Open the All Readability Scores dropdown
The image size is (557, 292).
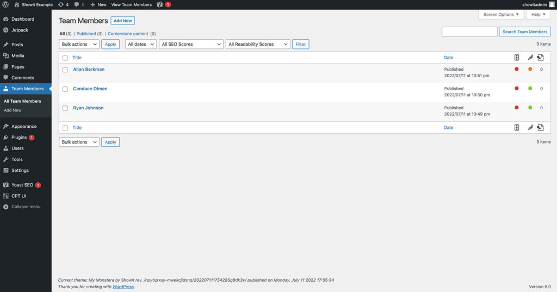pos(258,44)
